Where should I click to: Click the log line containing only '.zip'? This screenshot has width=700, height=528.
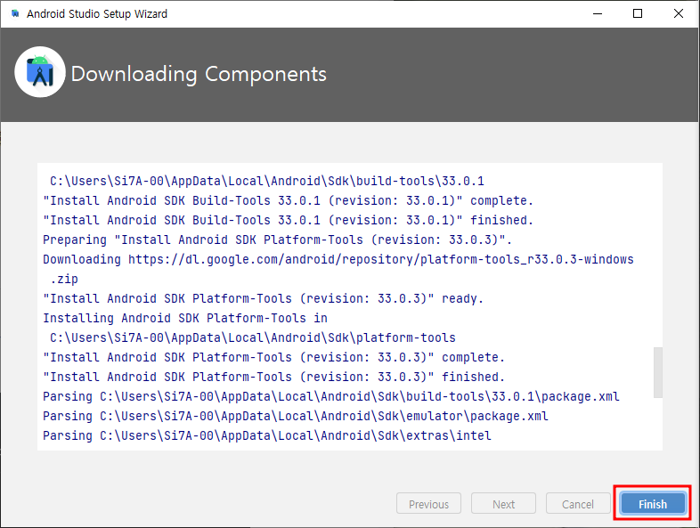tap(64, 279)
